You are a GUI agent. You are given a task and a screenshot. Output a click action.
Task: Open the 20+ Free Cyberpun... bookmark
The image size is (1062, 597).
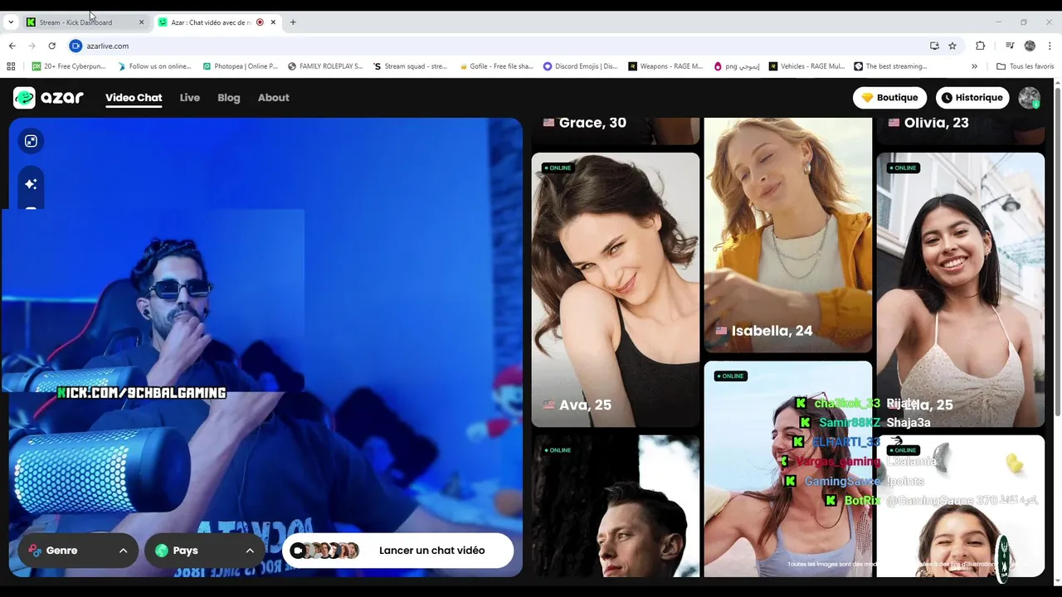pyautogui.click(x=68, y=66)
